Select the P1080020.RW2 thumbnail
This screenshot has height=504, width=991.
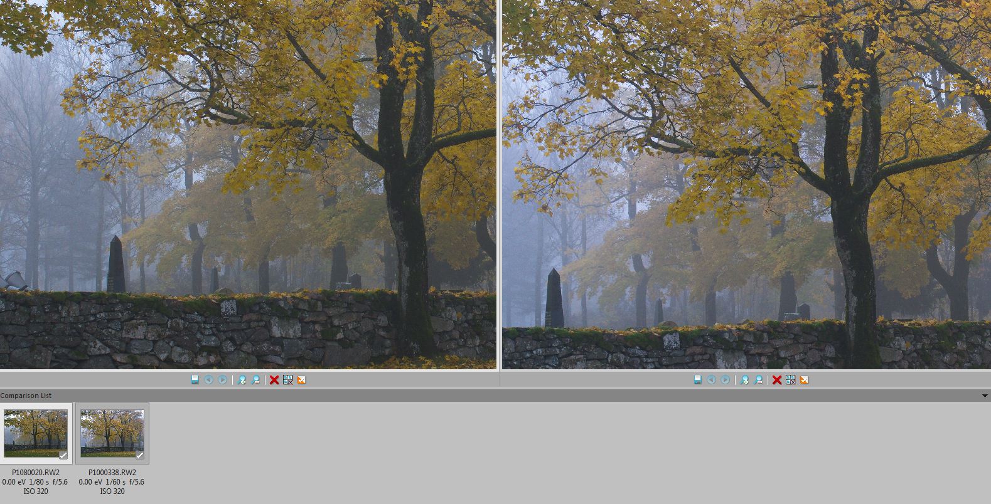click(x=36, y=434)
